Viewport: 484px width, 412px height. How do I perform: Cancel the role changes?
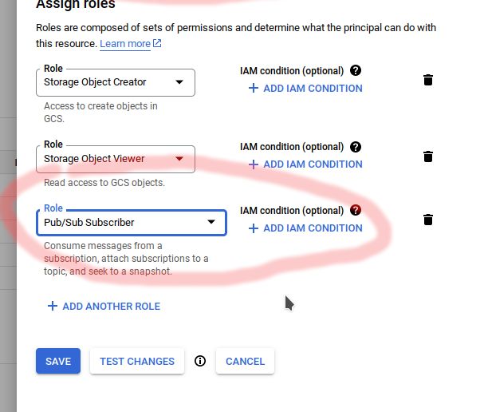(x=245, y=361)
